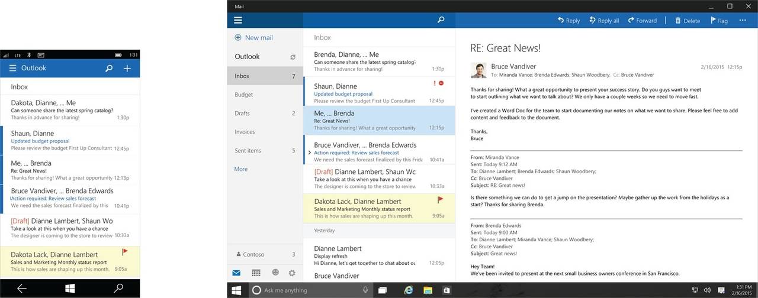Click New mail in the sidebar

(253, 37)
